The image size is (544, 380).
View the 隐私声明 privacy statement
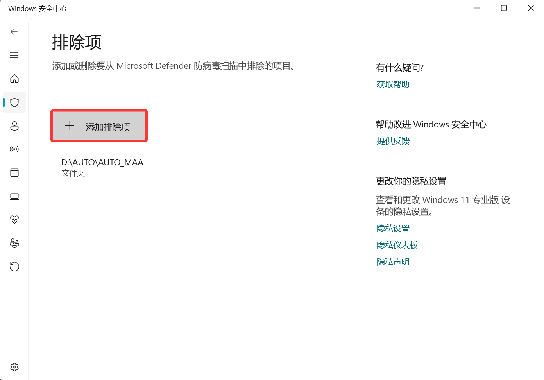coord(392,262)
